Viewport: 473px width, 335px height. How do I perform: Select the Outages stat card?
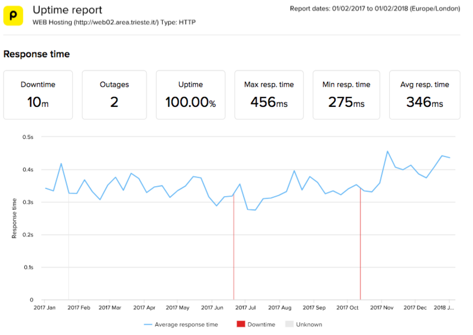[114, 95]
